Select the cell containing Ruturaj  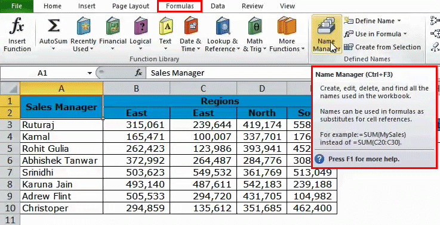pyautogui.click(x=61, y=124)
